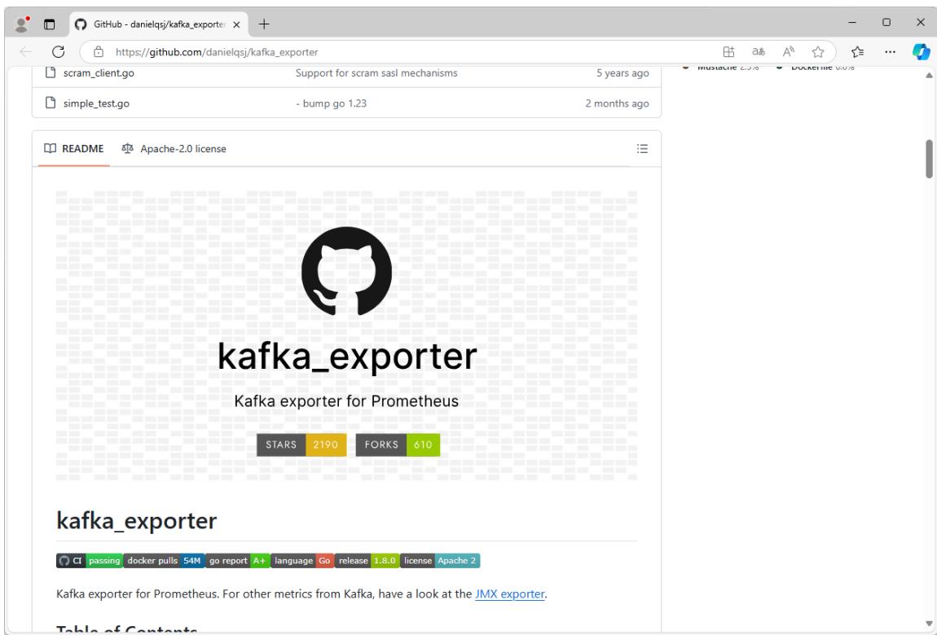Click the license Apache 2 badge
This screenshot has width=937, height=635.
coord(440,560)
